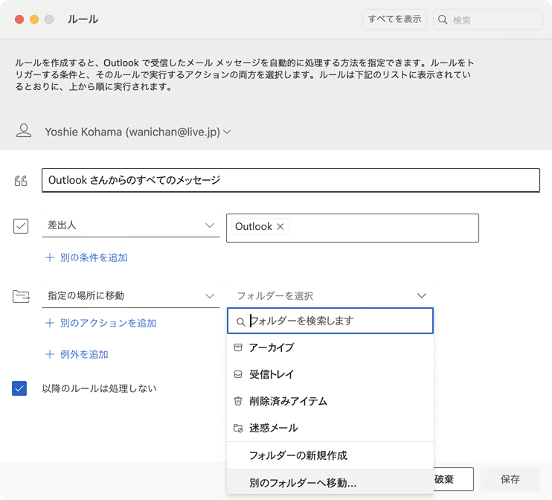Screen dimensions: 552x500
Task: Click 例外を追加 link
Action: click(83, 354)
